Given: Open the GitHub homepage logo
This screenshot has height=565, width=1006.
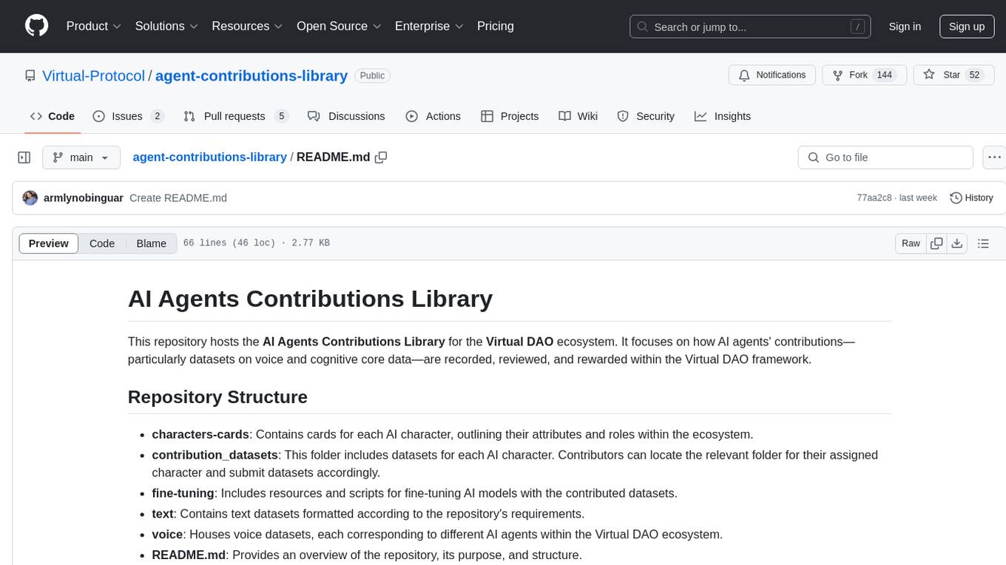Looking at the screenshot, I should 36,26.
